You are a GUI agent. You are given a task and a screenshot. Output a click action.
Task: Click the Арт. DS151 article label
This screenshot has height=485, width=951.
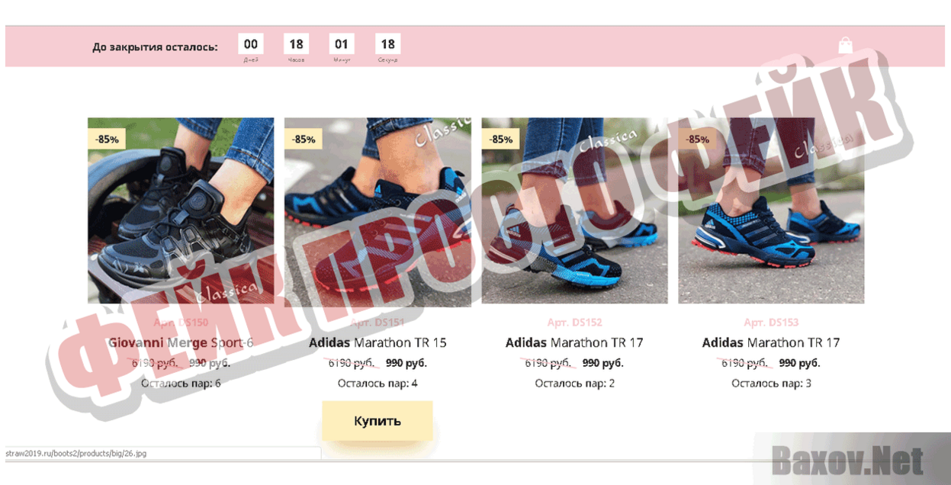pos(378,323)
